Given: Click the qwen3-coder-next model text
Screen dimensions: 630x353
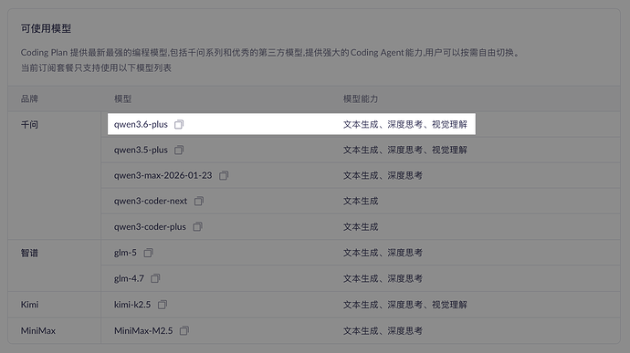Looking at the screenshot, I should coord(151,202).
